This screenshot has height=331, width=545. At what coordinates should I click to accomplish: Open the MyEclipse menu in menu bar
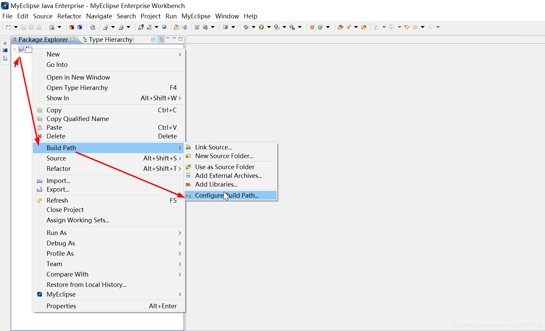pos(196,16)
